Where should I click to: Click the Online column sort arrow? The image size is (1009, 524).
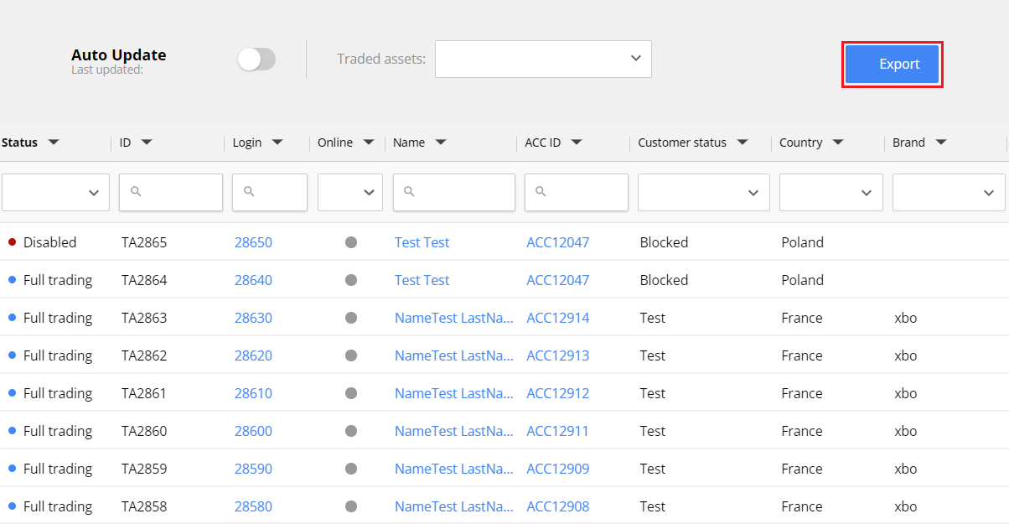368,143
